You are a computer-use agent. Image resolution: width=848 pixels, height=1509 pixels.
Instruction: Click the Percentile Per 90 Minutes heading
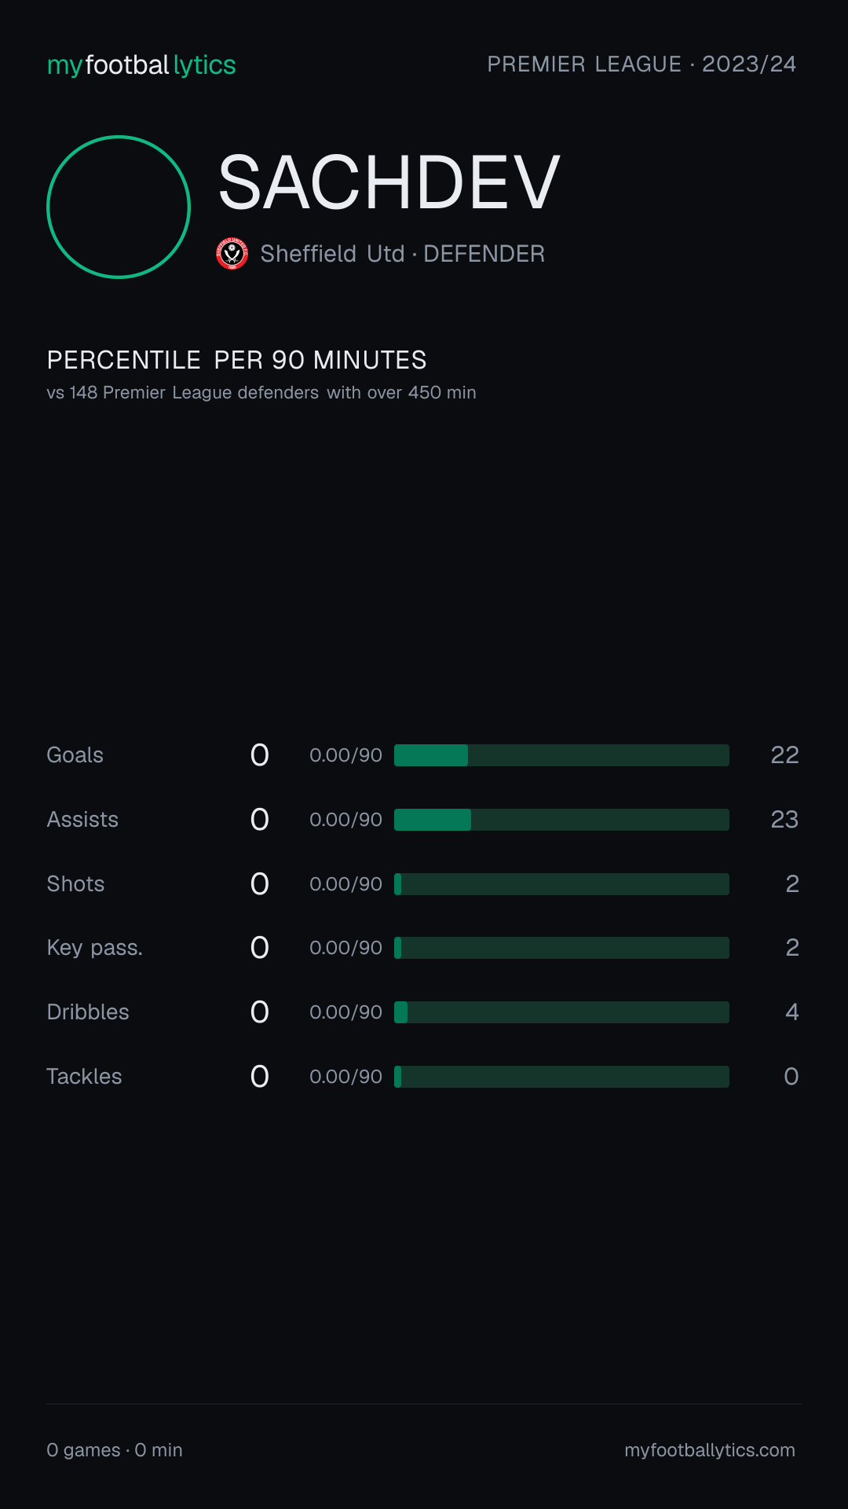point(236,360)
